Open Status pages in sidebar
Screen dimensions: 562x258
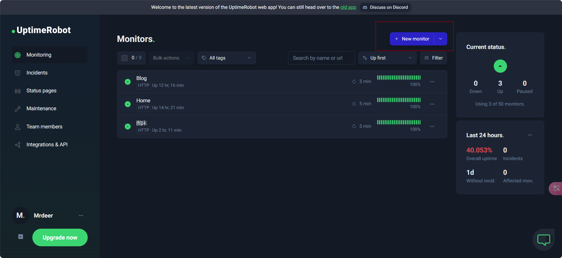(41, 91)
